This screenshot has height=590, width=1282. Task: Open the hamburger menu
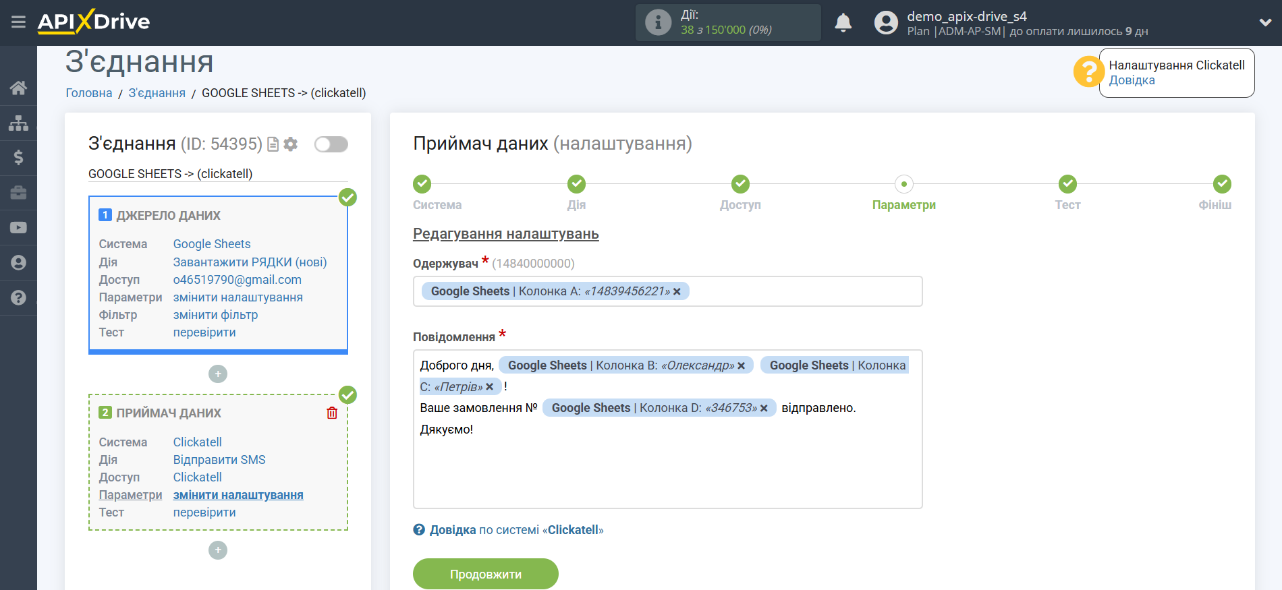point(18,22)
